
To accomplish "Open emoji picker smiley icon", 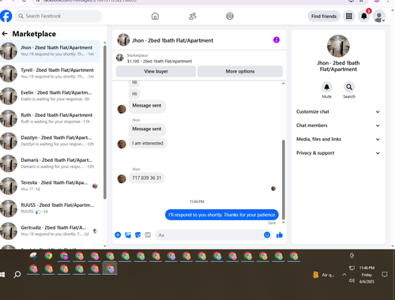I will click(x=267, y=234).
